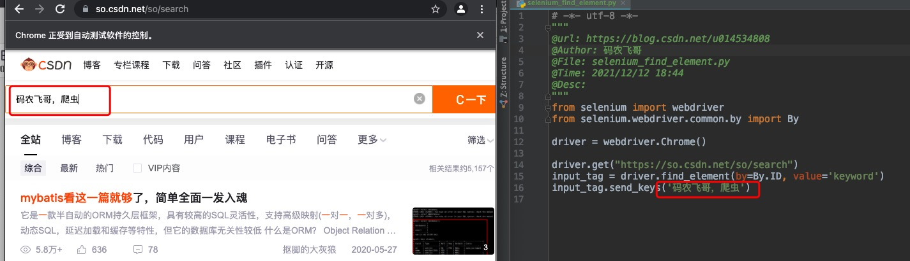
Task: Open author 抠脚的大灰狼 profile
Action: [x=309, y=250]
